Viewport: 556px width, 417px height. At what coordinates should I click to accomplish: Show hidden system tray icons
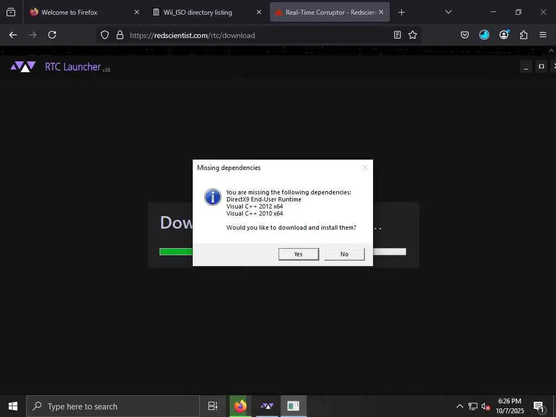pyautogui.click(x=459, y=406)
